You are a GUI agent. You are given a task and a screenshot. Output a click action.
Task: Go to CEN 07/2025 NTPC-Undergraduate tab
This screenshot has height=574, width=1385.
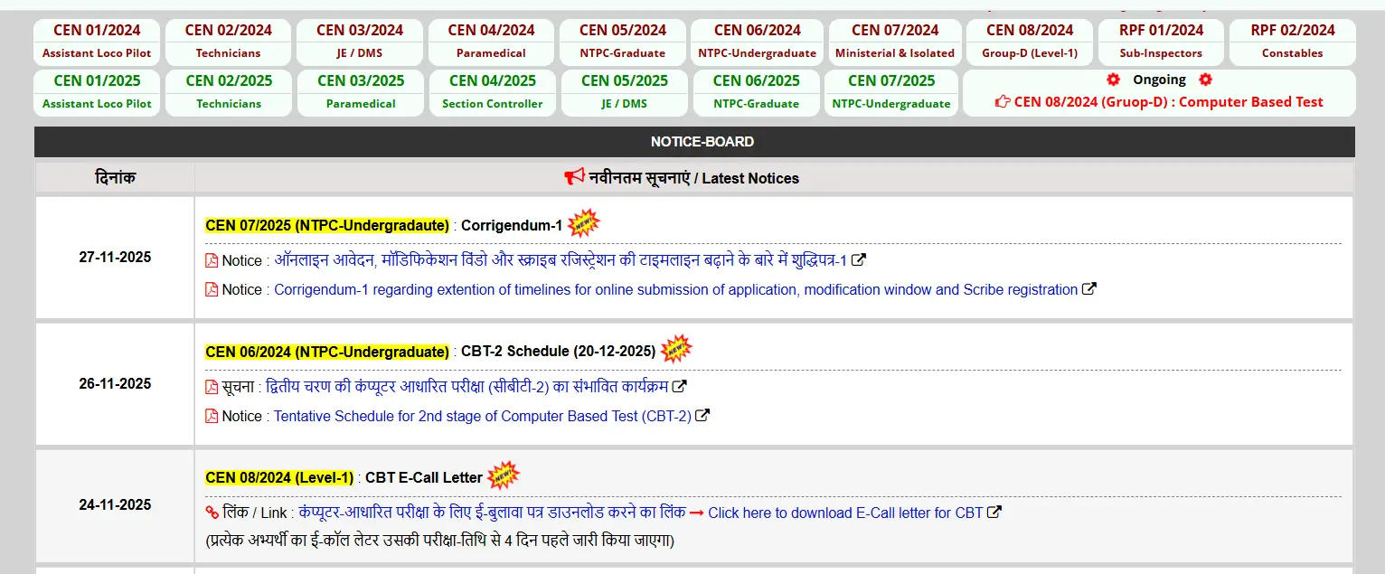point(891,92)
